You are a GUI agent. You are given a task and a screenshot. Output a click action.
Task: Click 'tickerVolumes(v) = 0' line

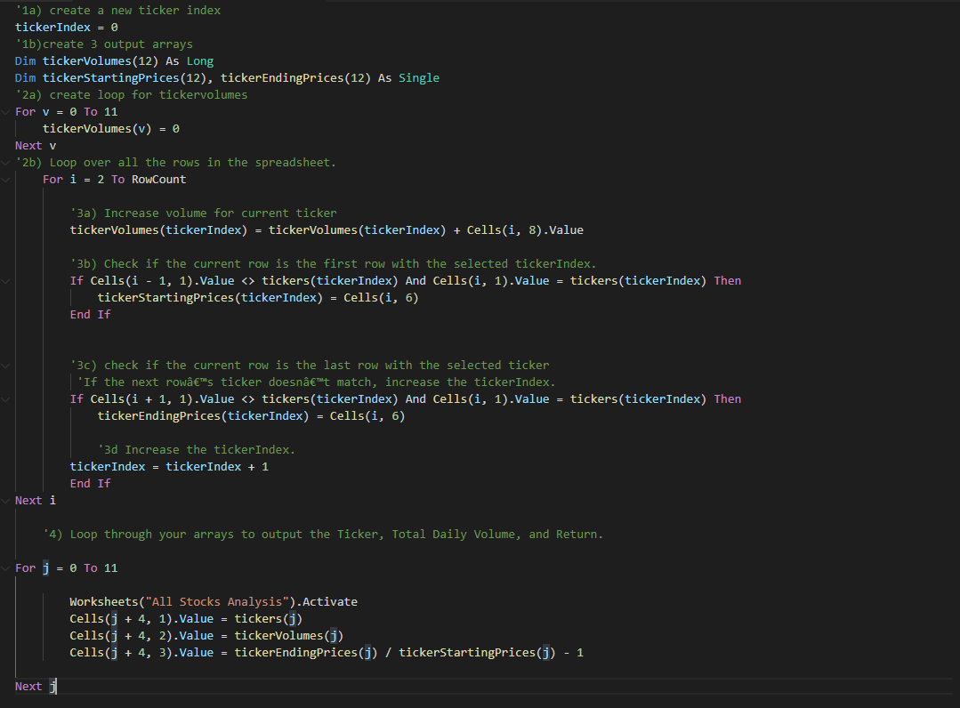[111, 128]
